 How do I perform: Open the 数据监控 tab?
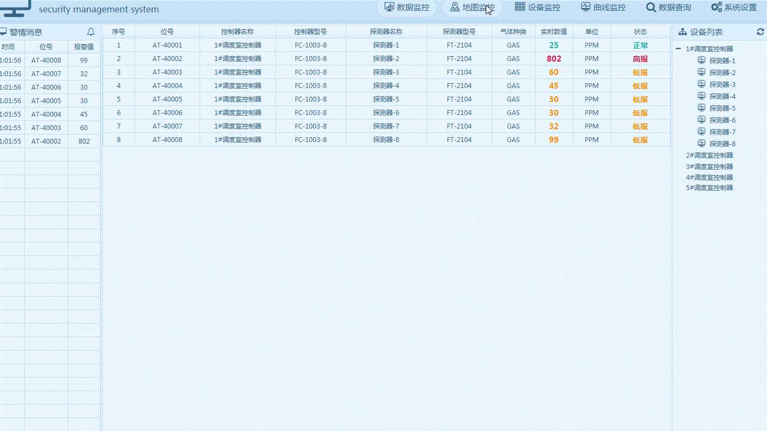407,8
